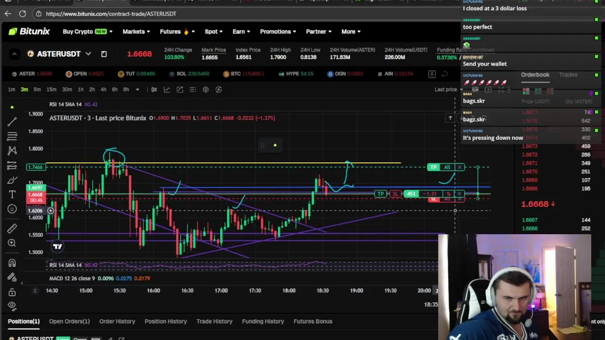Screen dimensions: 605x340
Task: Open the Earn dropdown
Action: (241, 32)
